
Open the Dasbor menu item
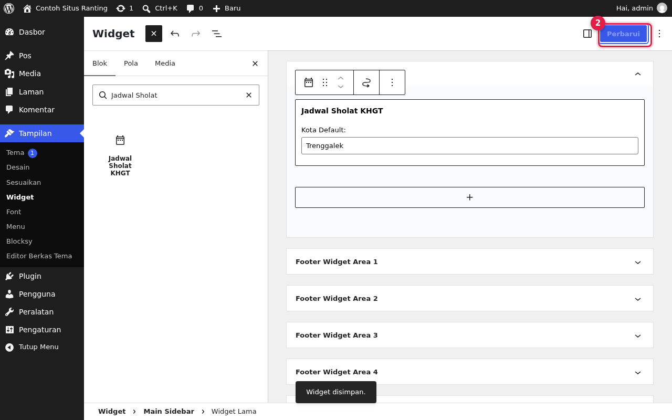[x=42, y=32]
